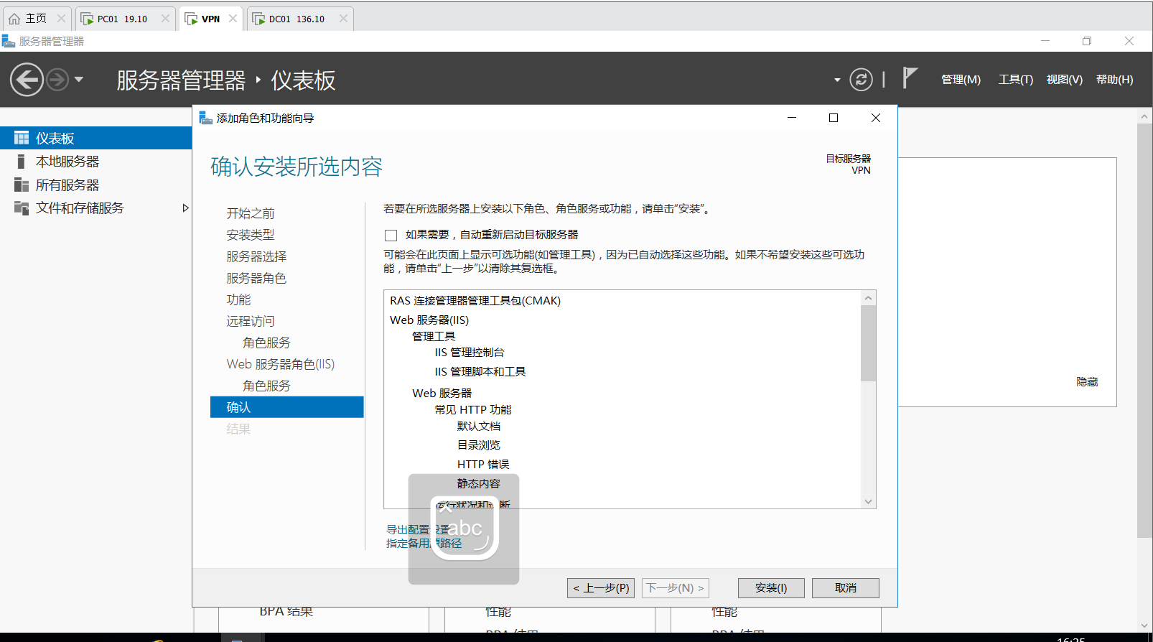Click the 上一步(P) button
The height and width of the screenshot is (642, 1153).
click(601, 588)
